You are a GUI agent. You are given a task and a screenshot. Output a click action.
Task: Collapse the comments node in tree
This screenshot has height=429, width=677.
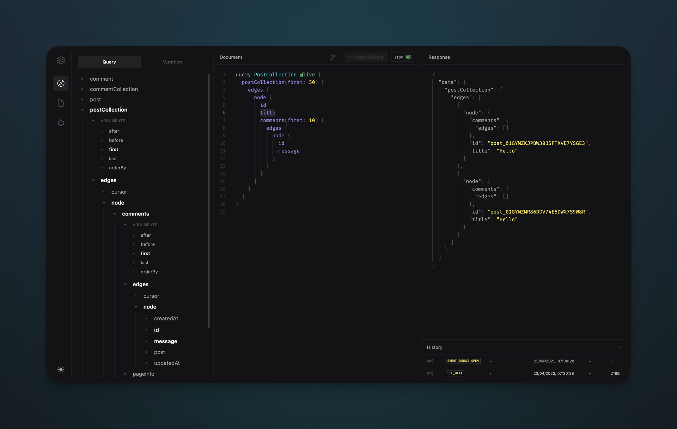115,214
